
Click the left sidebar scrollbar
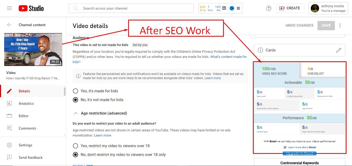coord(65,92)
